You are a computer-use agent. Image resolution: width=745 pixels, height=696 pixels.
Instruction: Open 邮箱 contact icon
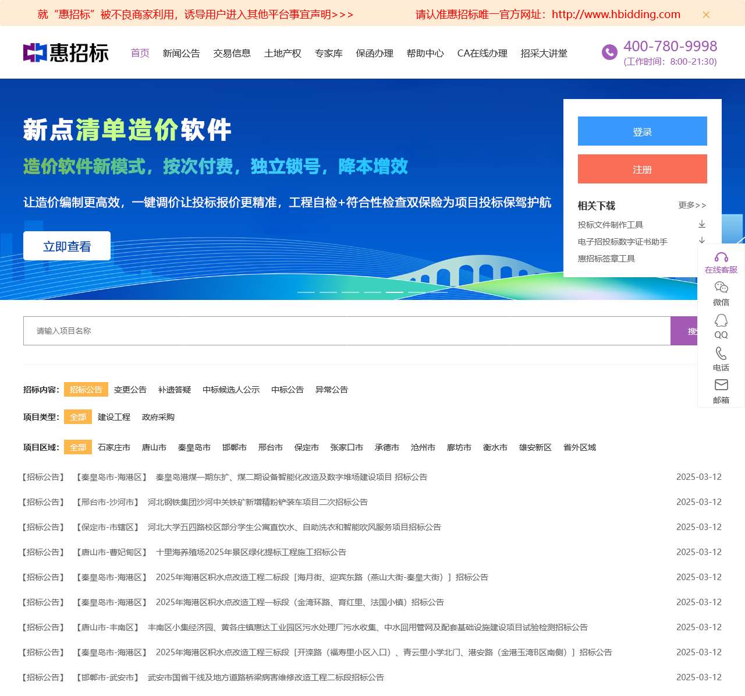point(721,384)
